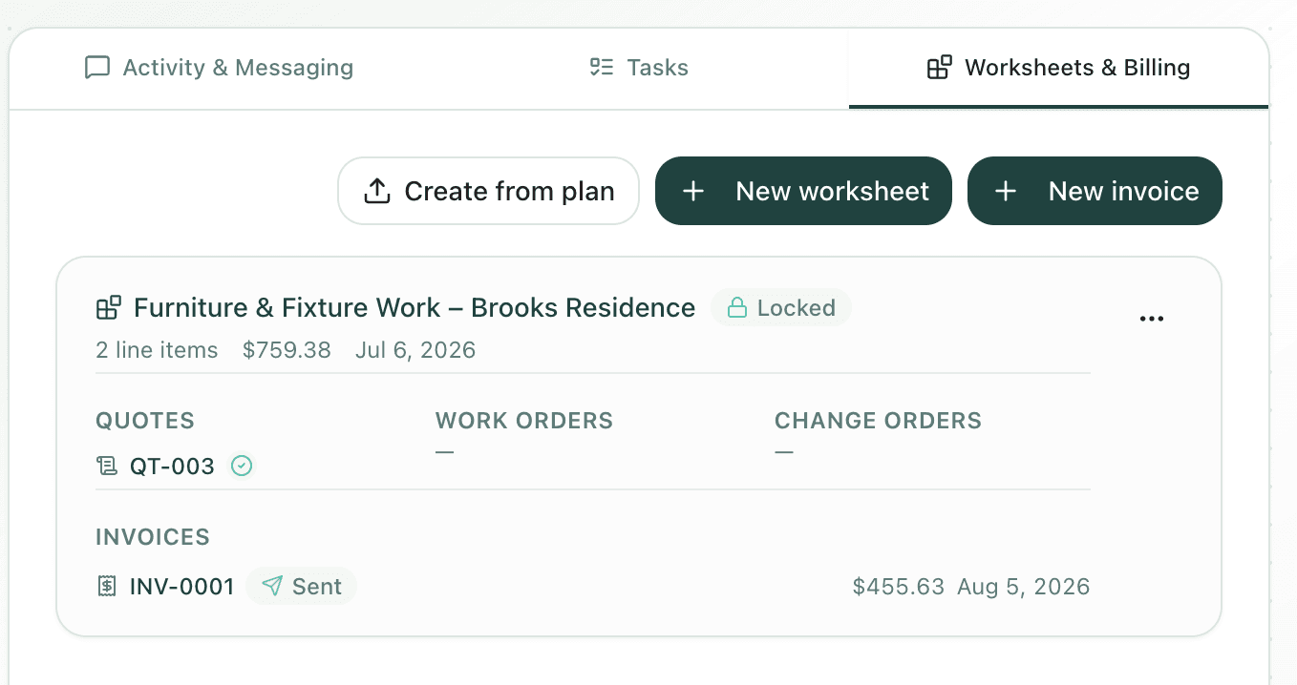Click the plus icon in New invoice
Viewport: 1297px width, 685px height.
click(x=1005, y=191)
